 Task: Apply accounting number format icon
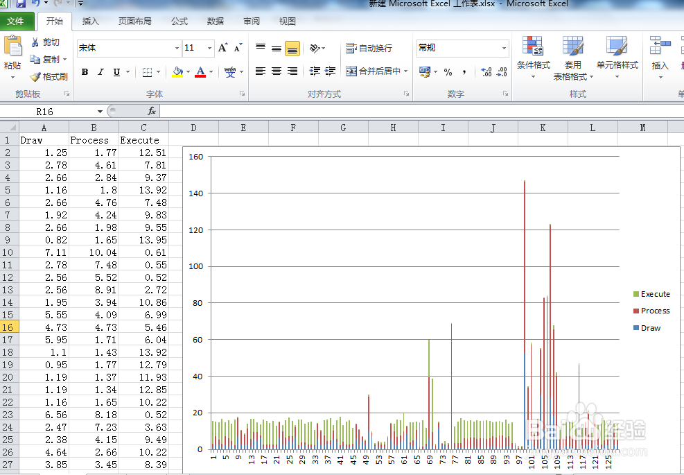coord(424,71)
